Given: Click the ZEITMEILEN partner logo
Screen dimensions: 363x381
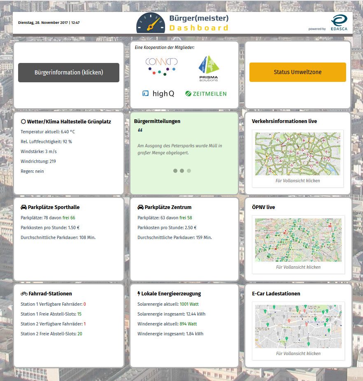Looking at the screenshot, I should 206,94.
